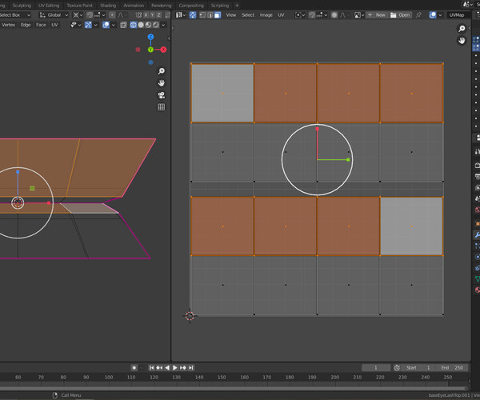Toggle 3D viewport overlays button
The height and width of the screenshot is (400, 480).
[106, 25]
